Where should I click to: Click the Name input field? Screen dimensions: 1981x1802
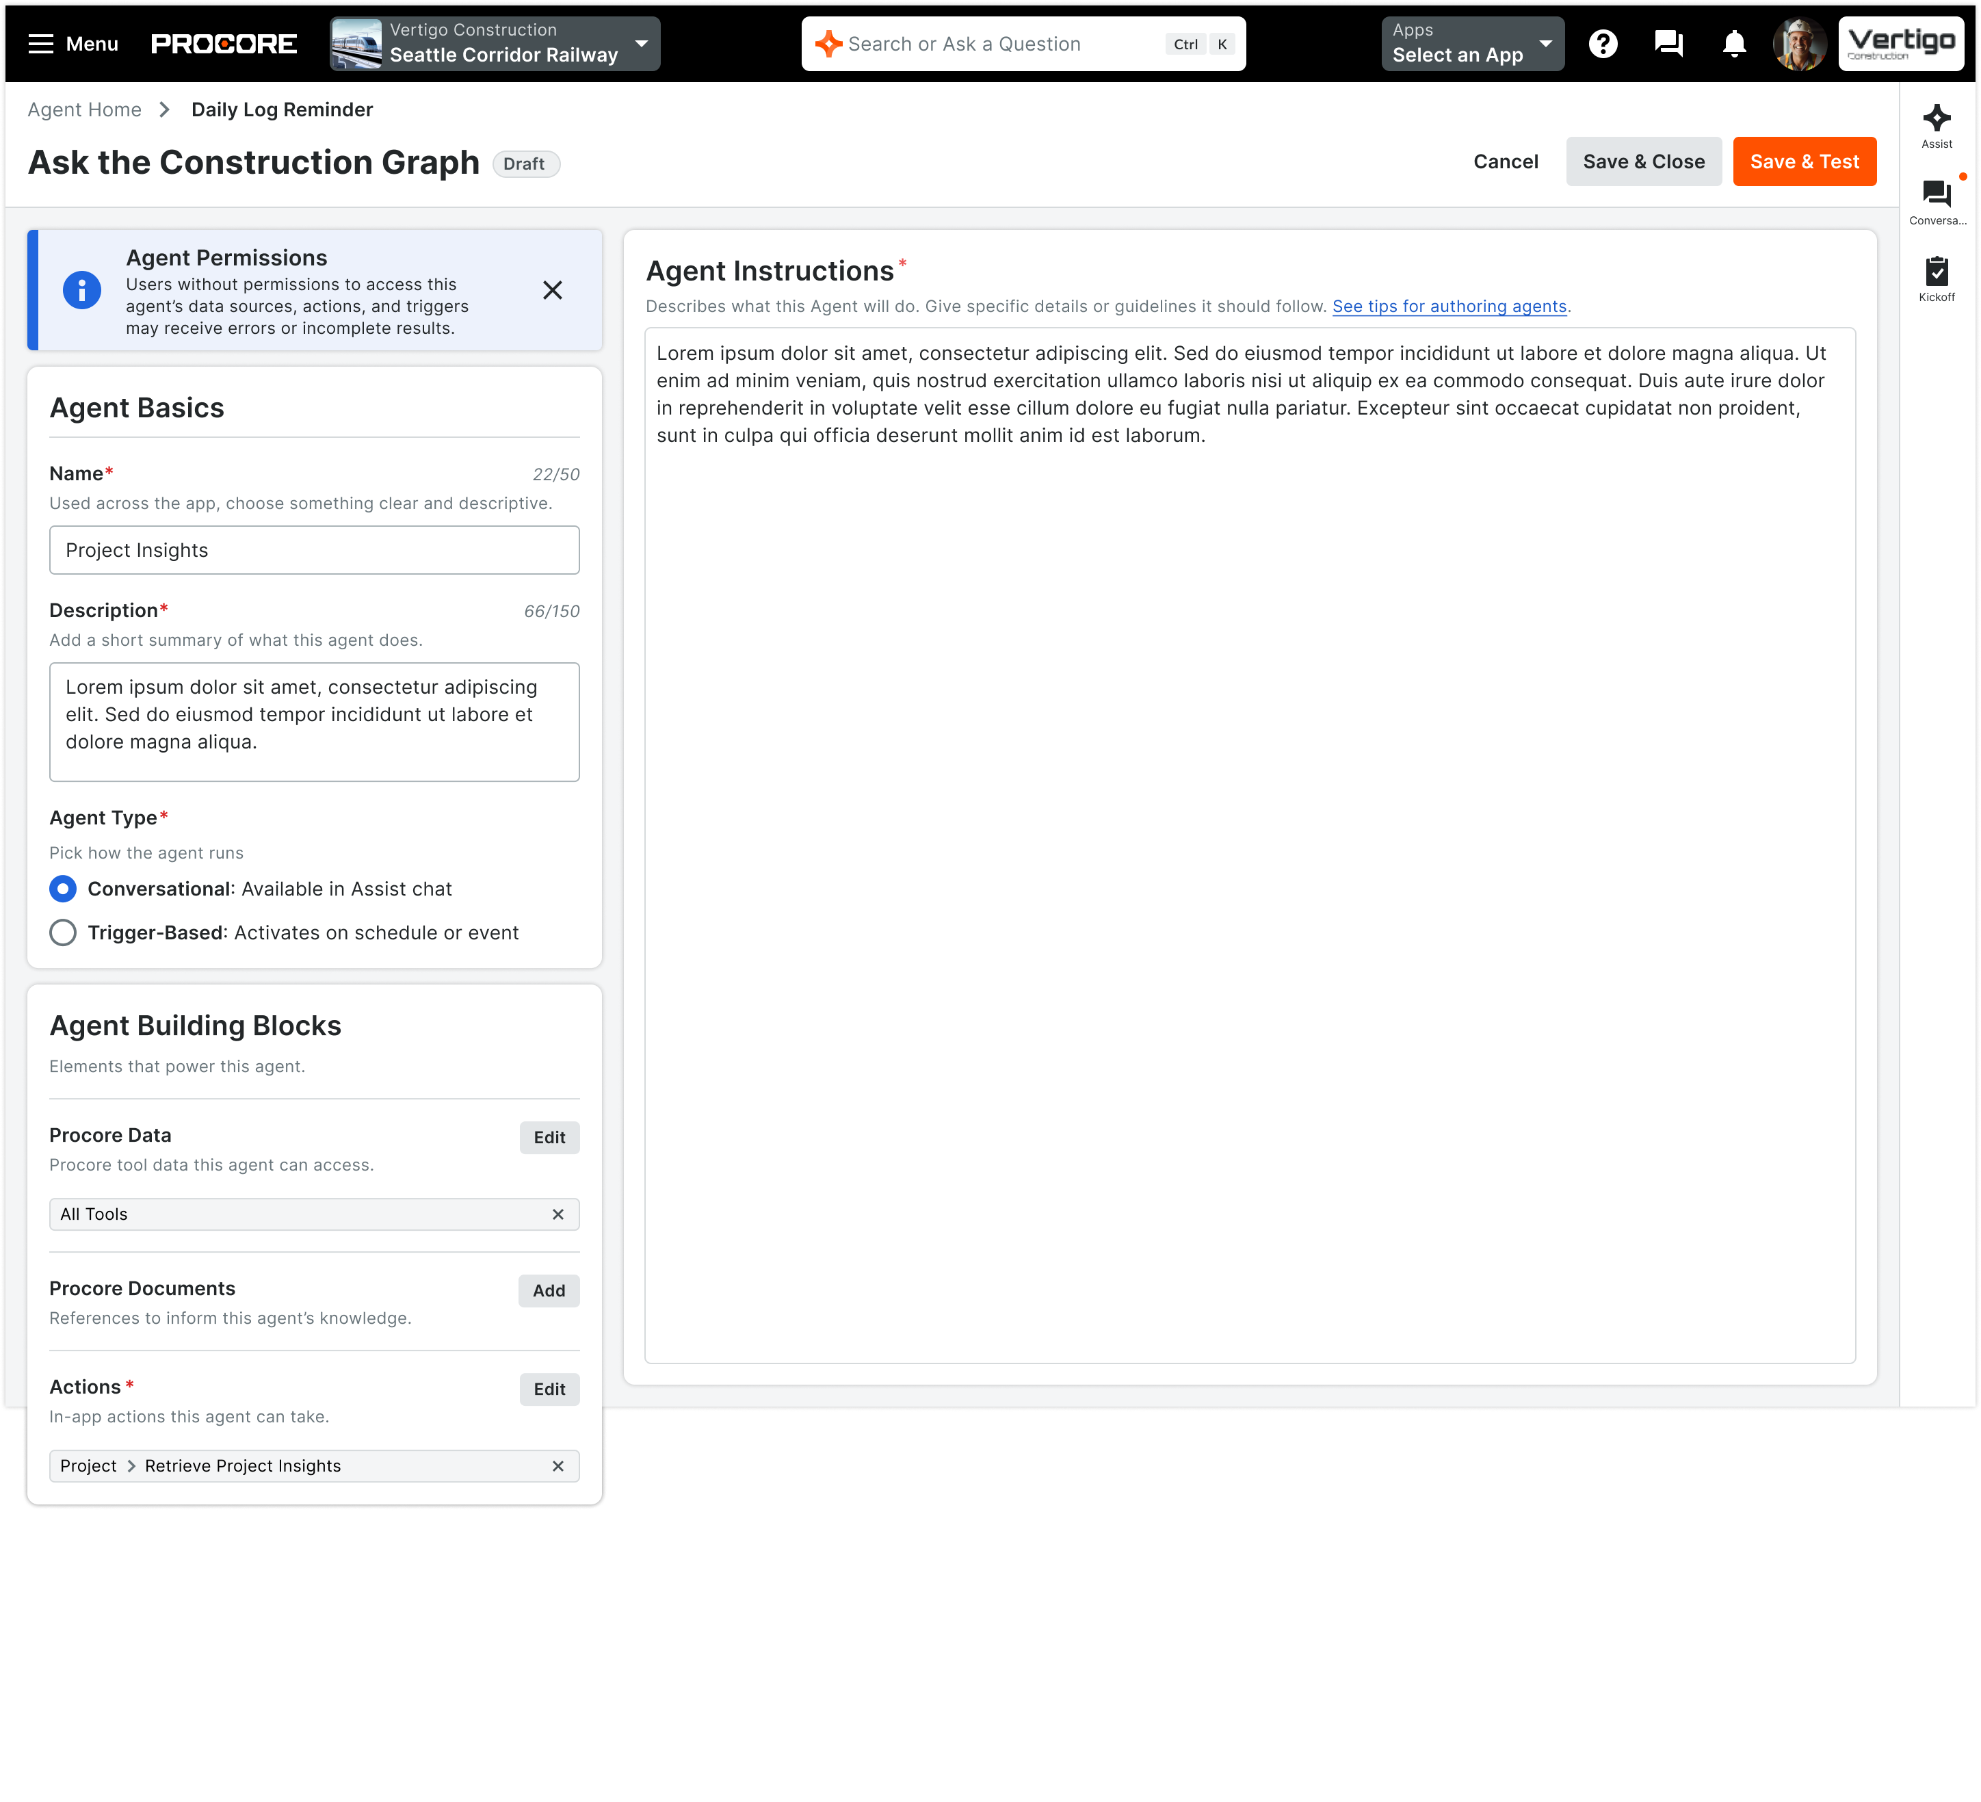315,550
